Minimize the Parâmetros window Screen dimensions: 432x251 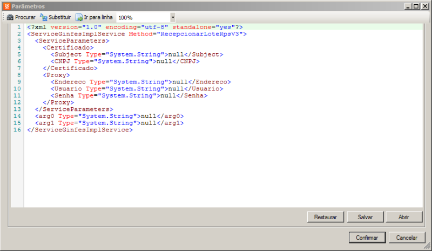coord(408,6)
